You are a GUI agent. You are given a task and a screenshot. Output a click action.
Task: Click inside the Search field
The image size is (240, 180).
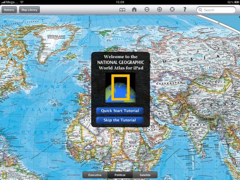point(216,10)
